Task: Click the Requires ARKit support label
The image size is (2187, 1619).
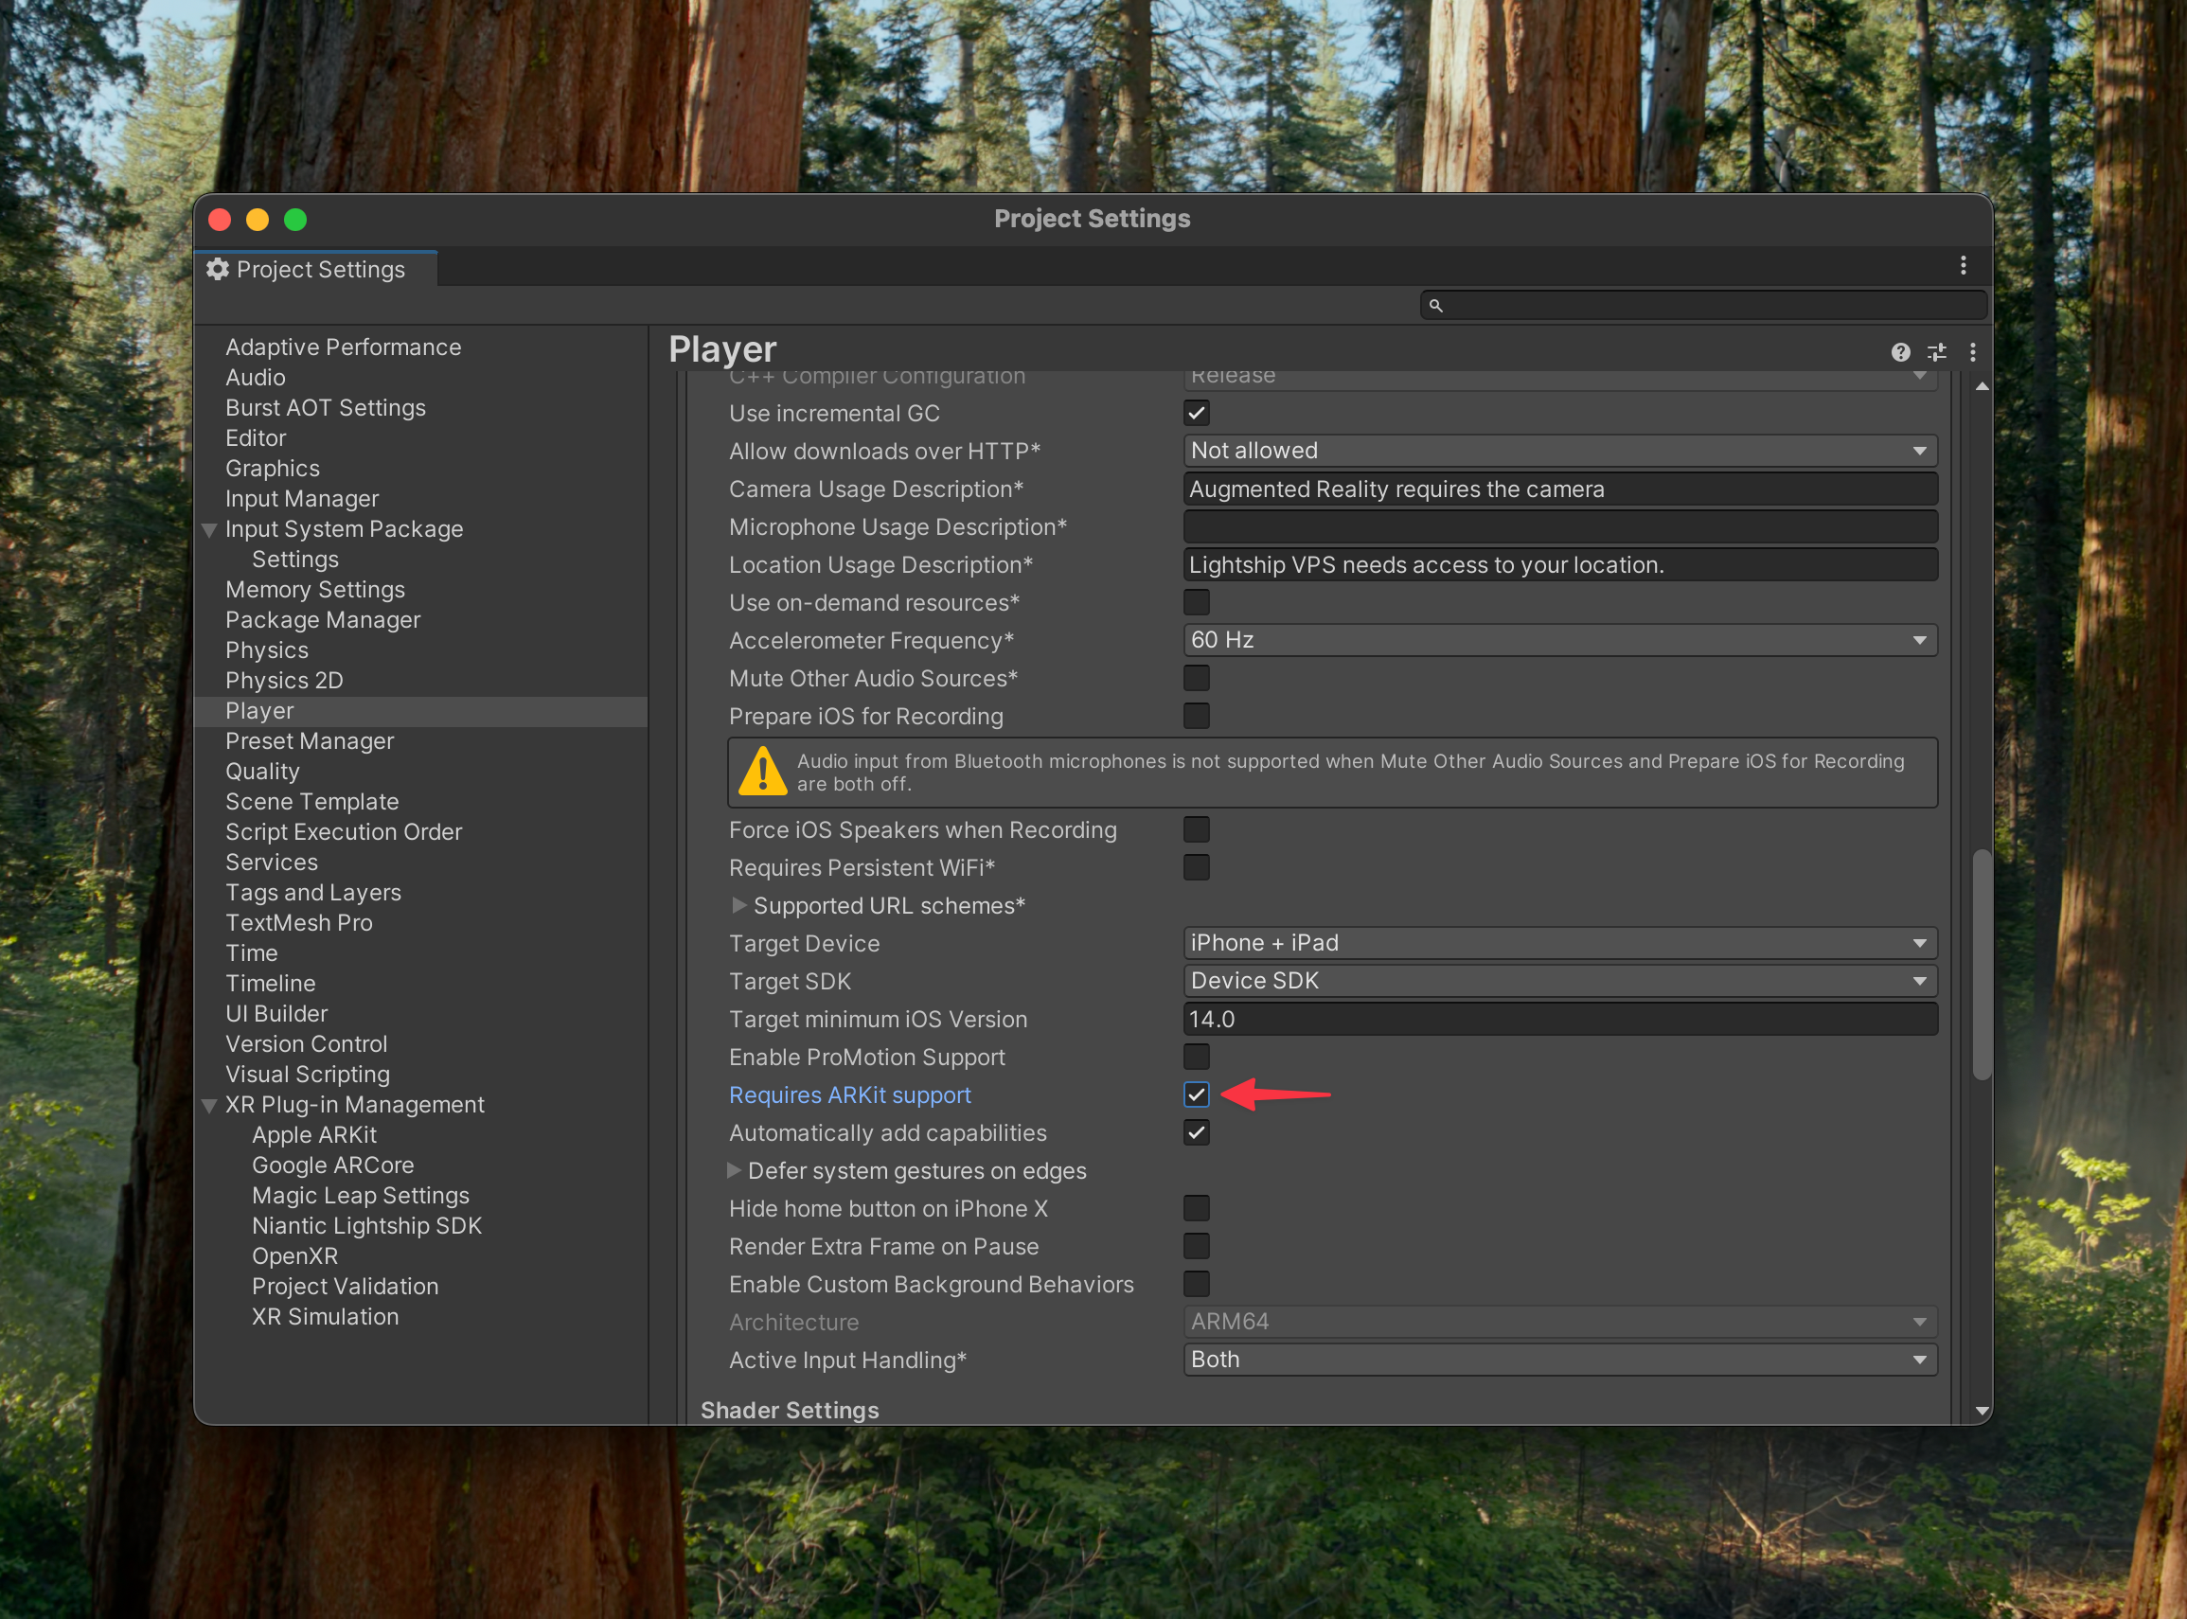Action: pos(849,1094)
